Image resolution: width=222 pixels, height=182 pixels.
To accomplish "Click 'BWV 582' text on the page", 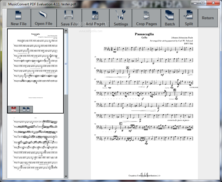I will [x=189, y=44].
